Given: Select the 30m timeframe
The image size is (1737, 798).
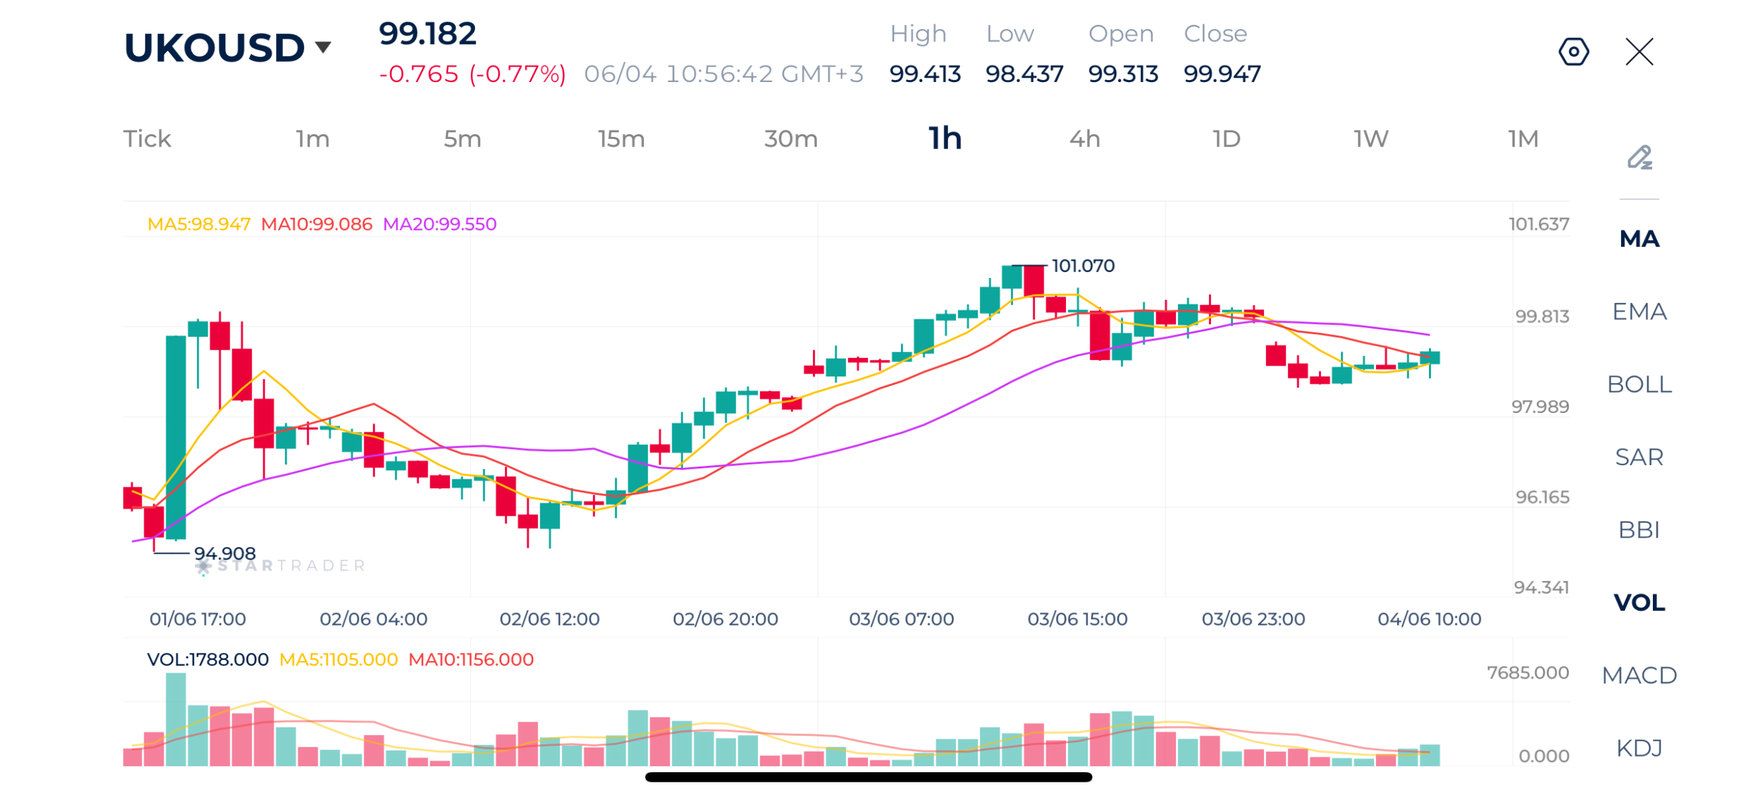Looking at the screenshot, I should tap(790, 138).
